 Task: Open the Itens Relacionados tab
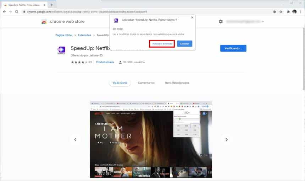point(177,83)
